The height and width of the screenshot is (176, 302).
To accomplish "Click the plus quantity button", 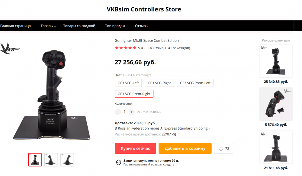I will pos(131,112).
